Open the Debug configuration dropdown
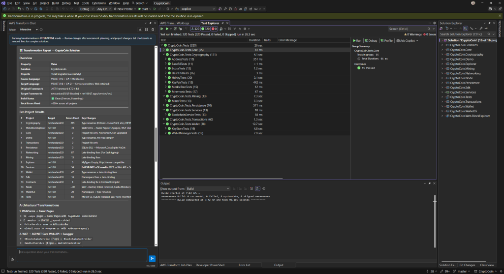This screenshot has height=274, width=504. [x=86, y=9]
